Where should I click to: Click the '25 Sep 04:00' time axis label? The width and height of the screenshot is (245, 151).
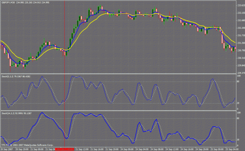point(232,149)
